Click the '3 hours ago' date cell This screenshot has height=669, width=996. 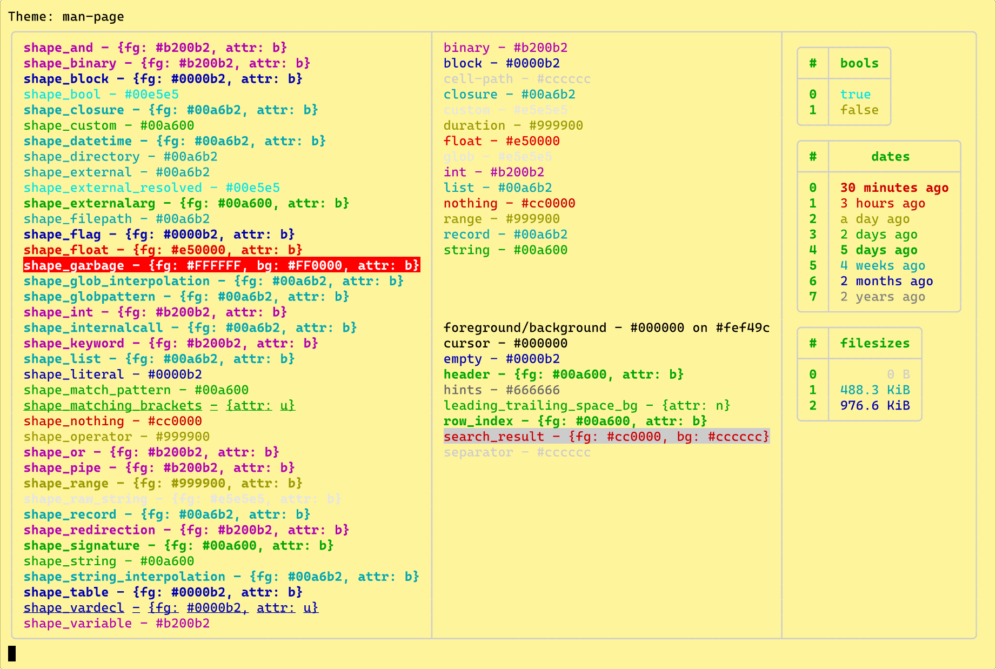[883, 204]
